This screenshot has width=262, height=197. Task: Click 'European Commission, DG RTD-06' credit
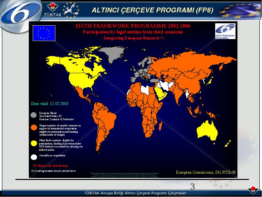pyautogui.click(x=206, y=172)
